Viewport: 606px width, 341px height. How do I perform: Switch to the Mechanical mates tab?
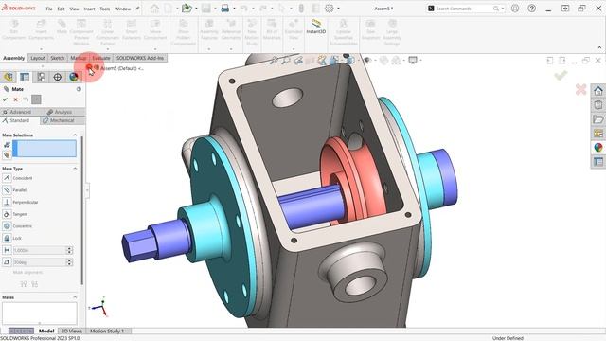[62, 120]
